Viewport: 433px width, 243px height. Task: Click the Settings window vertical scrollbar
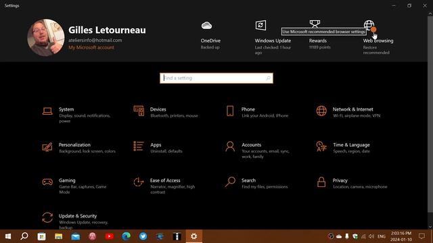point(430,114)
